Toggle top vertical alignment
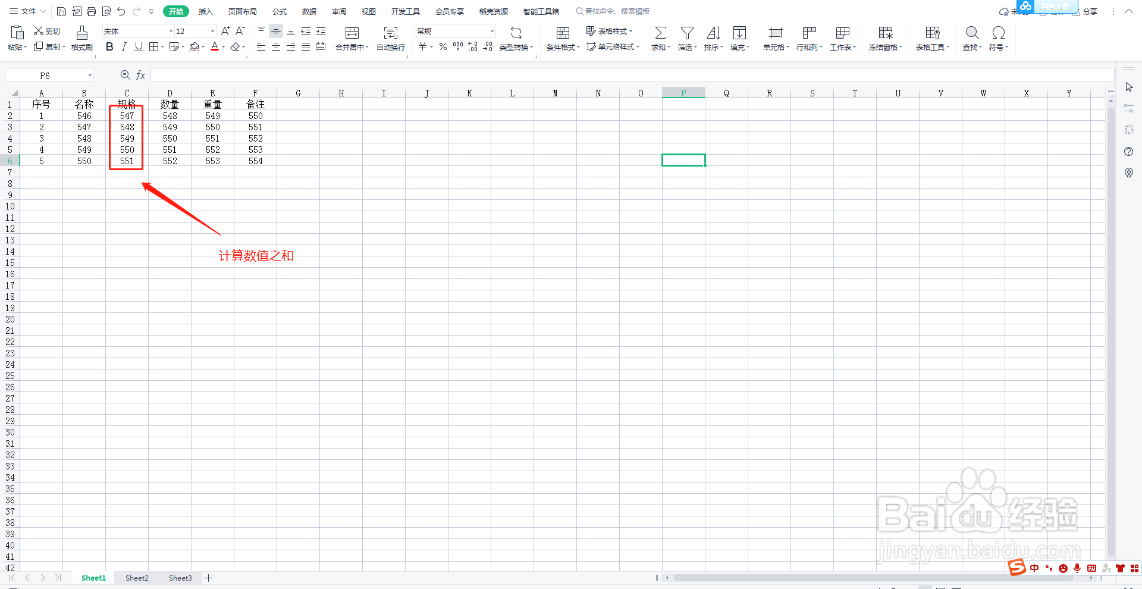 [261, 31]
